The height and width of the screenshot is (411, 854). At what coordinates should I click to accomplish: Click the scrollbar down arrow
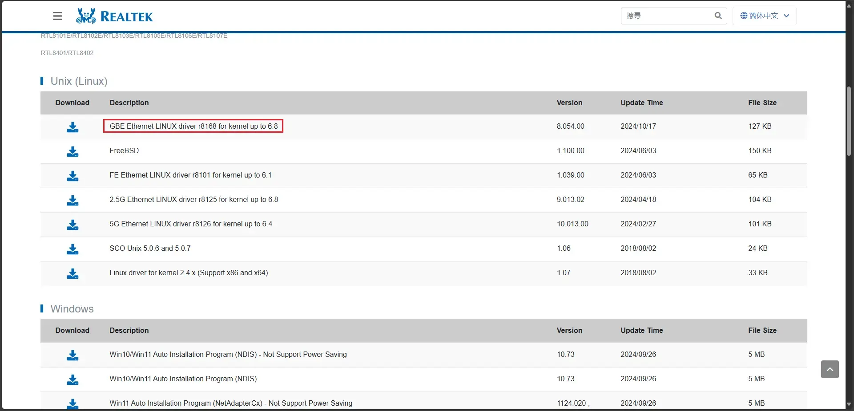click(x=849, y=404)
